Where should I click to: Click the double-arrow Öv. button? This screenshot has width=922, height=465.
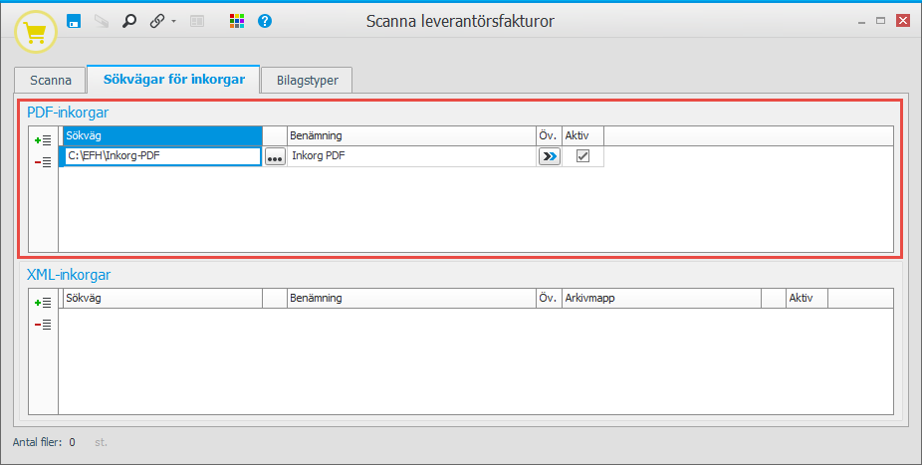click(549, 156)
